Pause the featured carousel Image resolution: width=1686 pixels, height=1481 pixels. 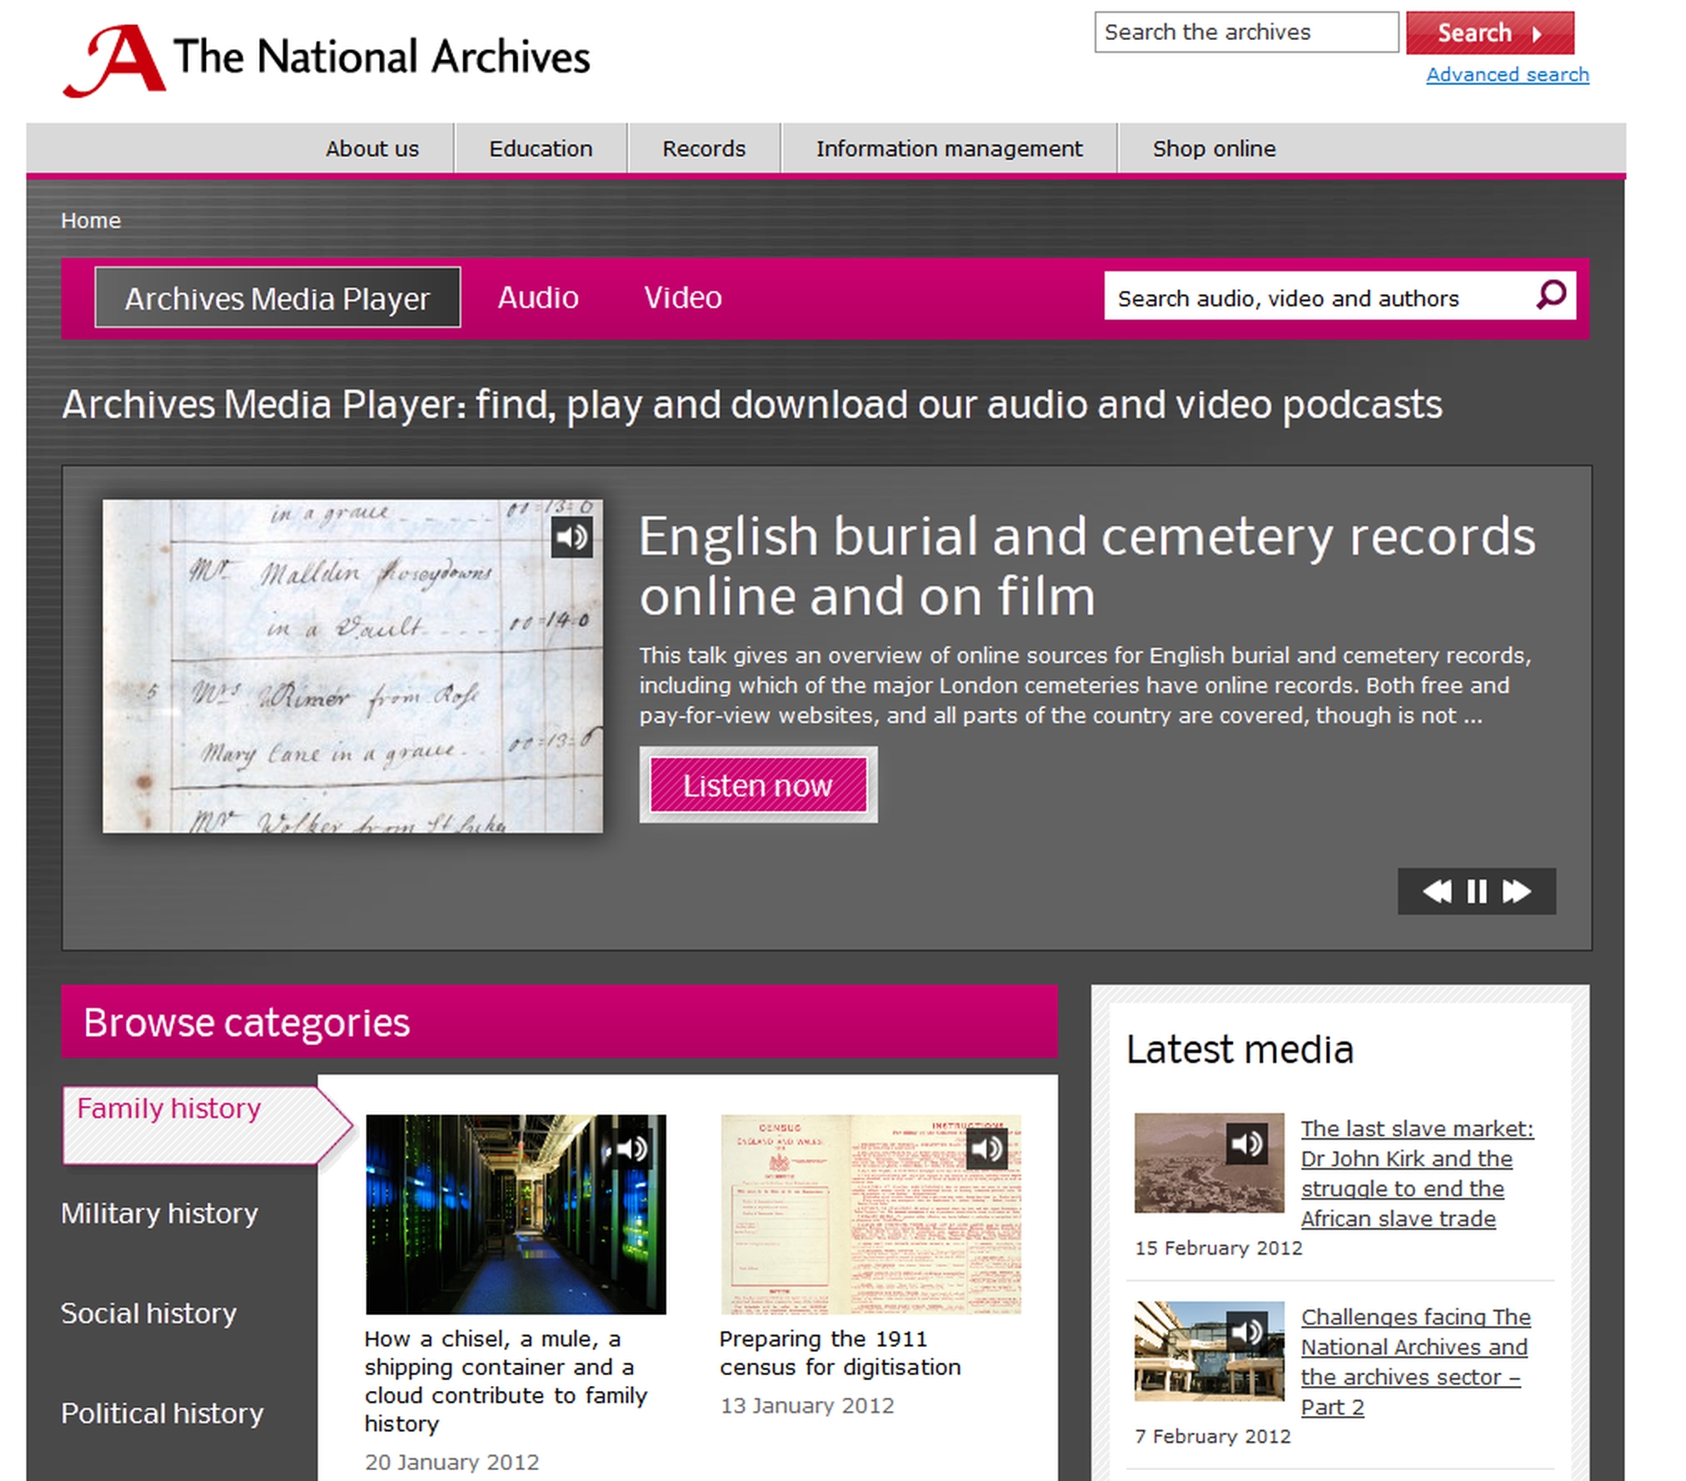point(1477,891)
